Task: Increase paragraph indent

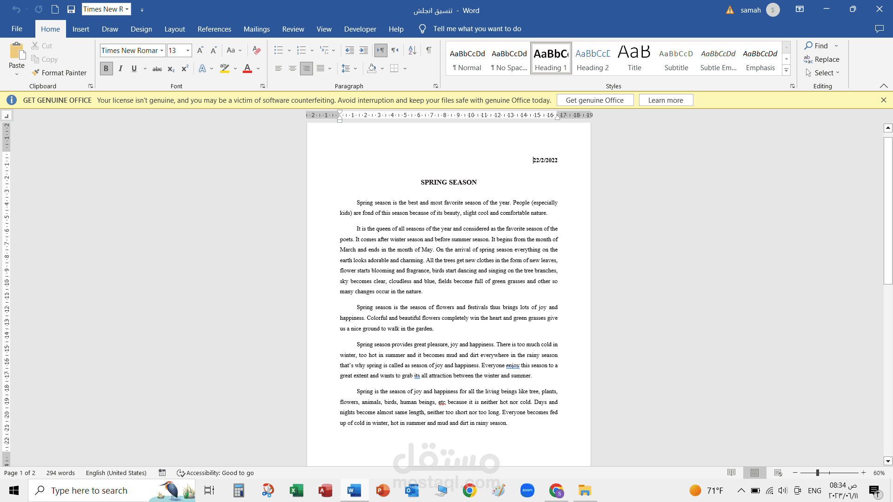Action: 364,50
